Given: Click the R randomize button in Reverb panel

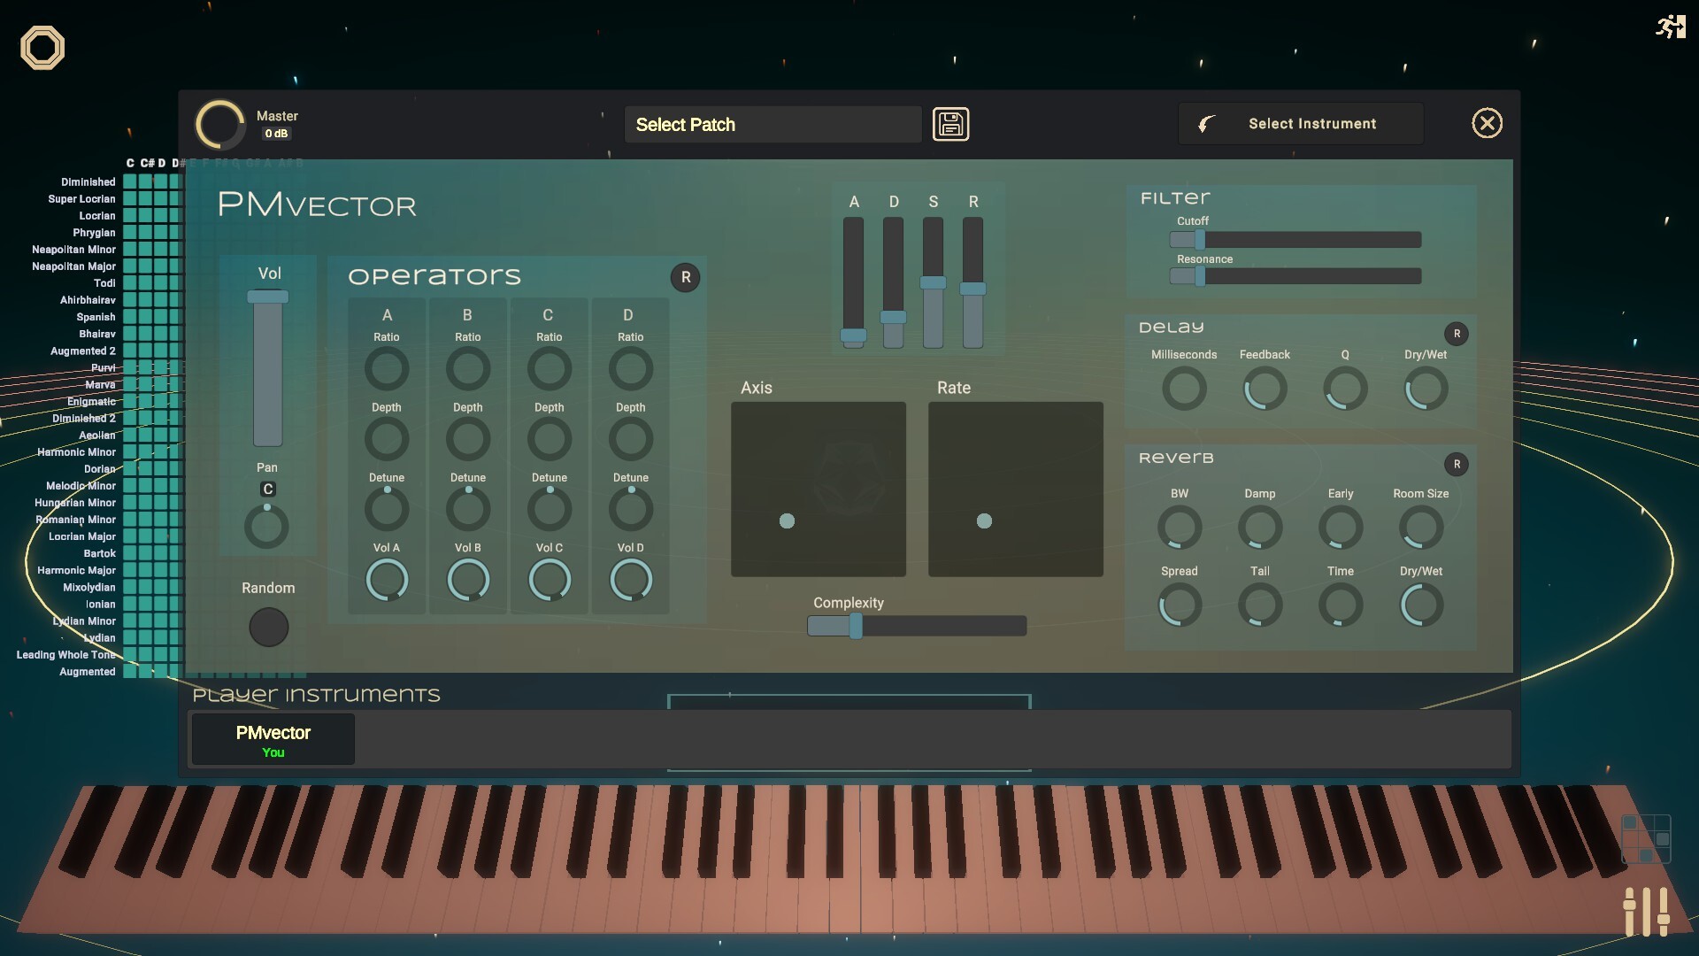Looking at the screenshot, I should [1457, 464].
